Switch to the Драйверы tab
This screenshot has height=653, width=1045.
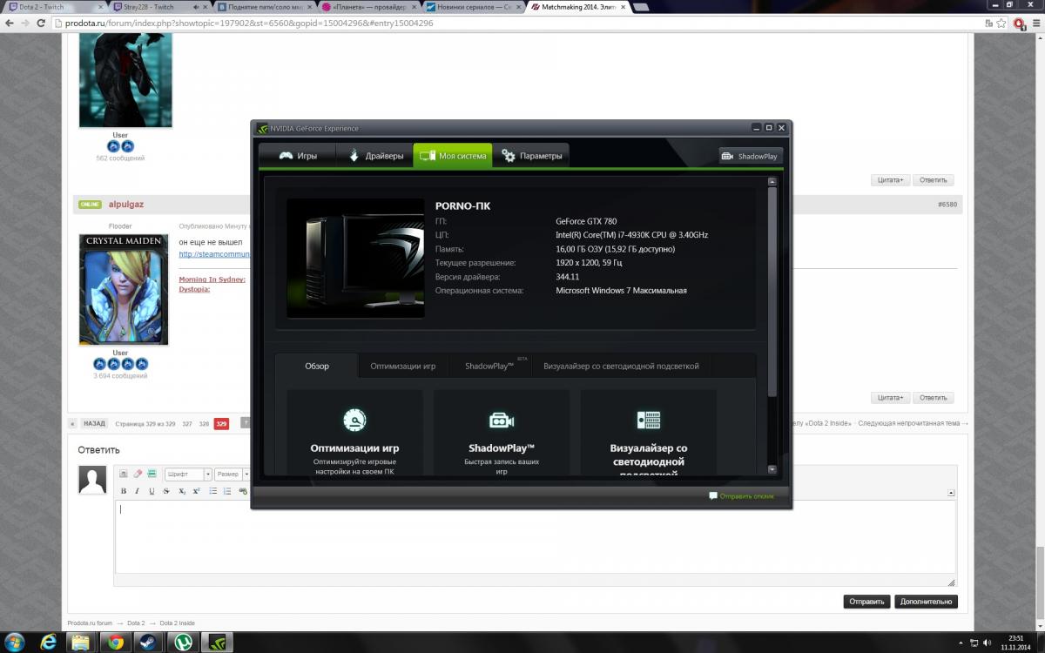point(374,156)
